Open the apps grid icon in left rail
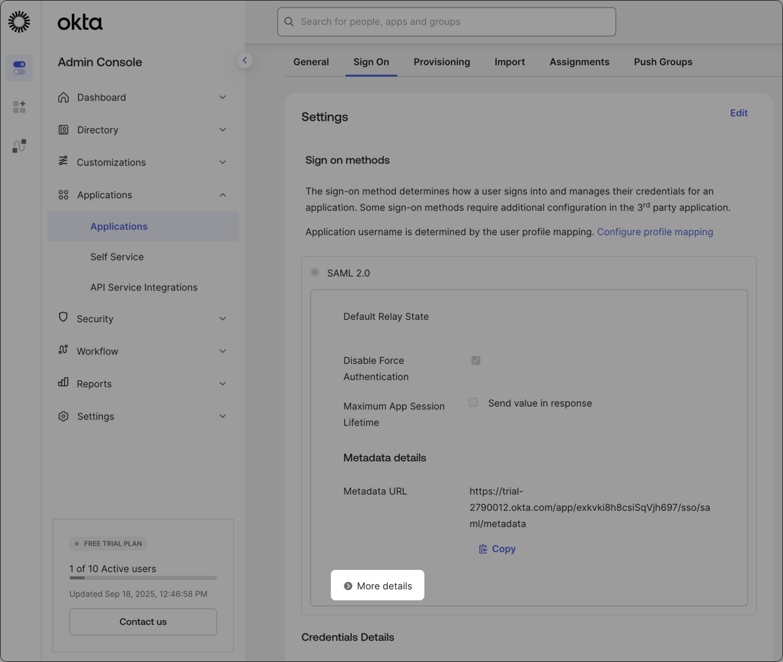 (x=19, y=107)
